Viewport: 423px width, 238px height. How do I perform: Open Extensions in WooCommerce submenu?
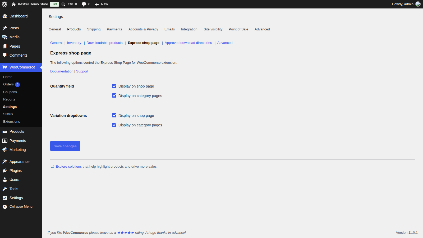pyautogui.click(x=12, y=122)
